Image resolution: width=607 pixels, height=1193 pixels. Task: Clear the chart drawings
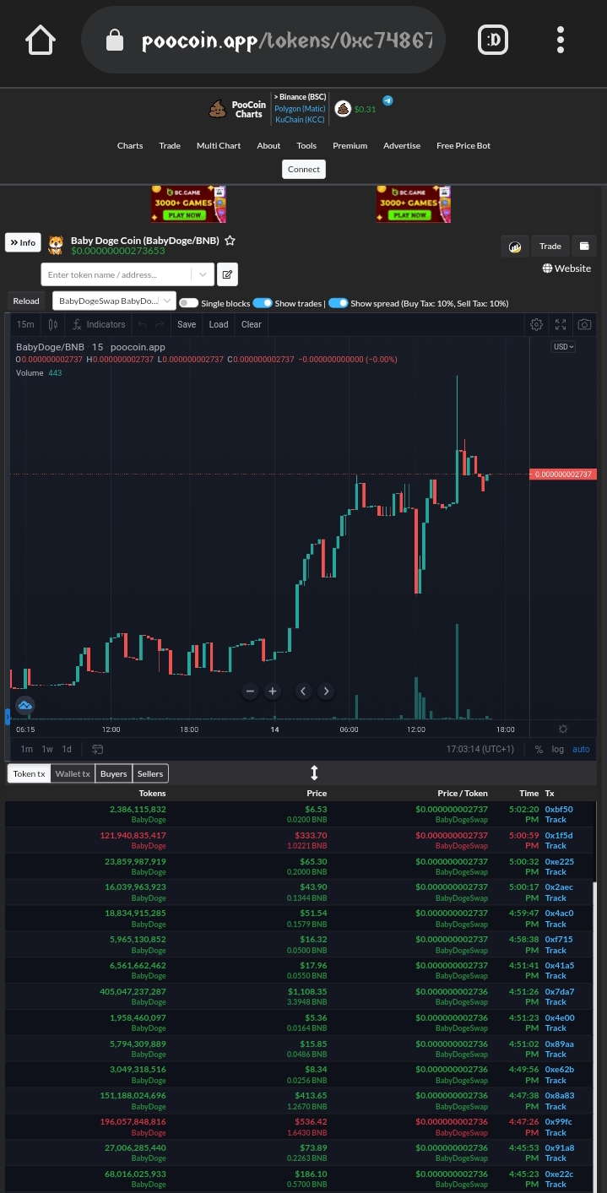point(252,324)
